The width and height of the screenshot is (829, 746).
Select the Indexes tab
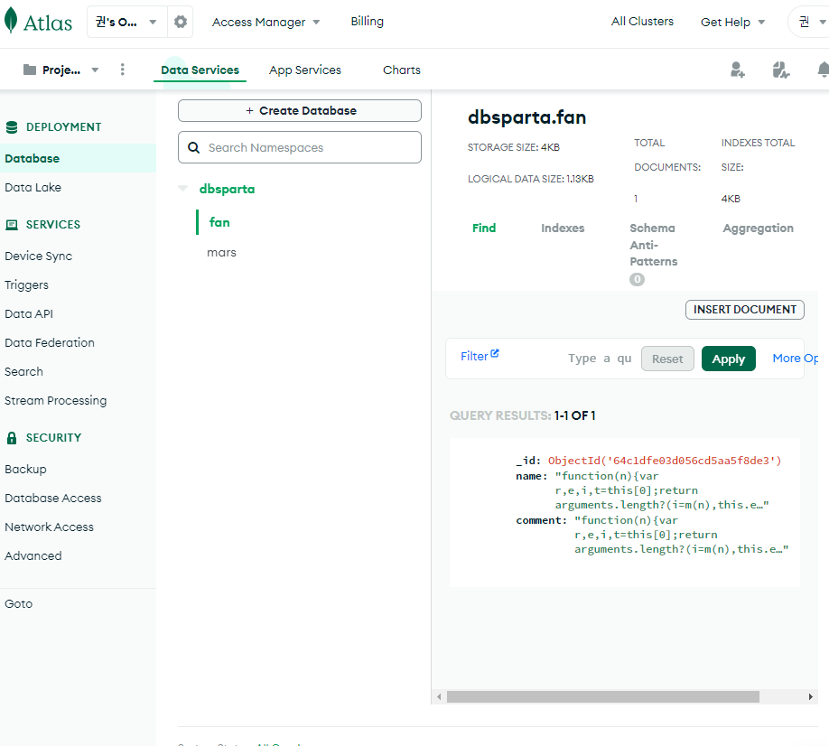(x=563, y=228)
